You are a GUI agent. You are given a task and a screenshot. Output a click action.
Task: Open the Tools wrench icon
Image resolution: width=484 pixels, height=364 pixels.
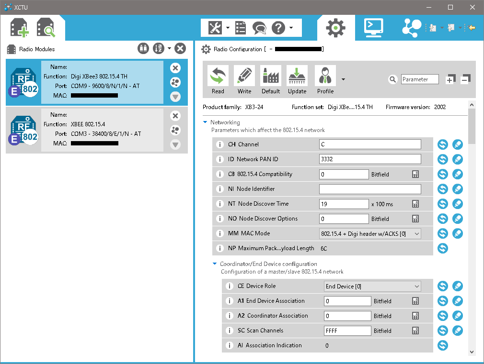(x=215, y=28)
